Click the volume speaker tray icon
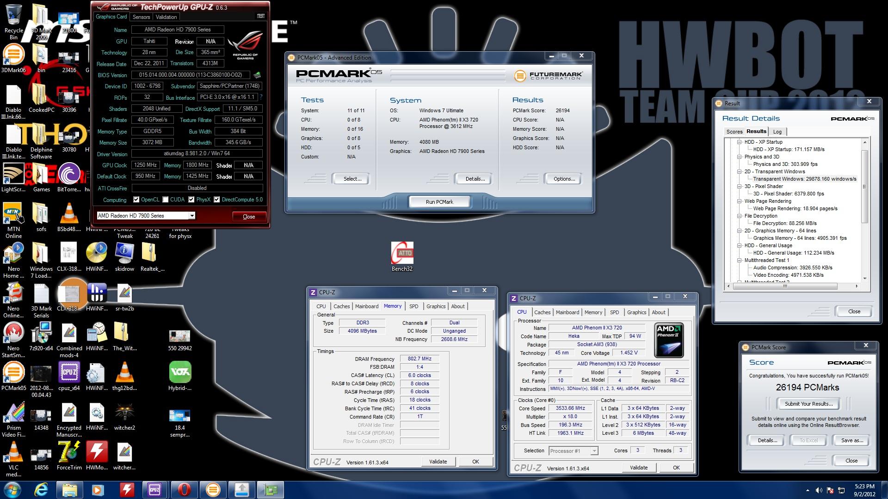 (x=819, y=490)
